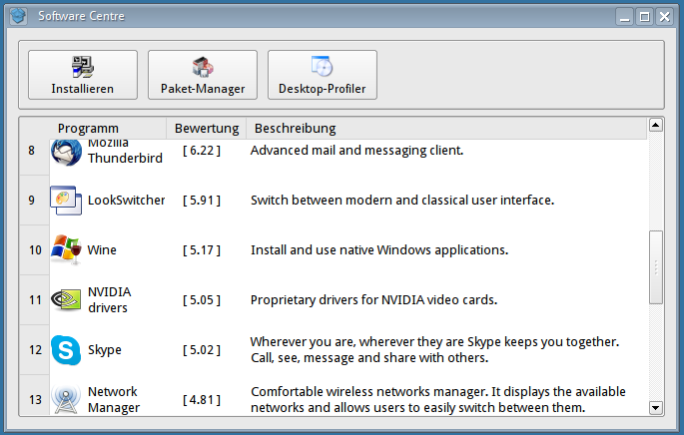
Task: Click the rating [ 6.22 ]
Action: coord(202,151)
